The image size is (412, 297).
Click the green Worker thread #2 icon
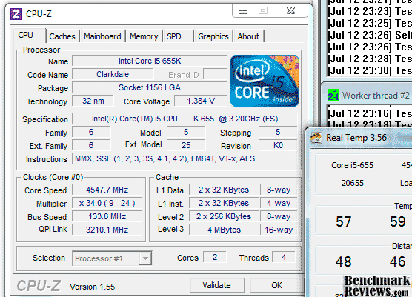pos(333,96)
